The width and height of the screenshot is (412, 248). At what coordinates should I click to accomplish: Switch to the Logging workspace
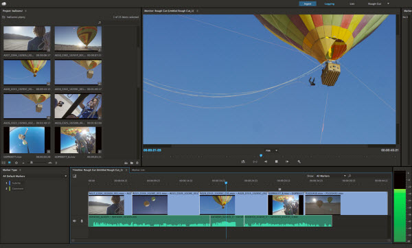coord(329,3)
